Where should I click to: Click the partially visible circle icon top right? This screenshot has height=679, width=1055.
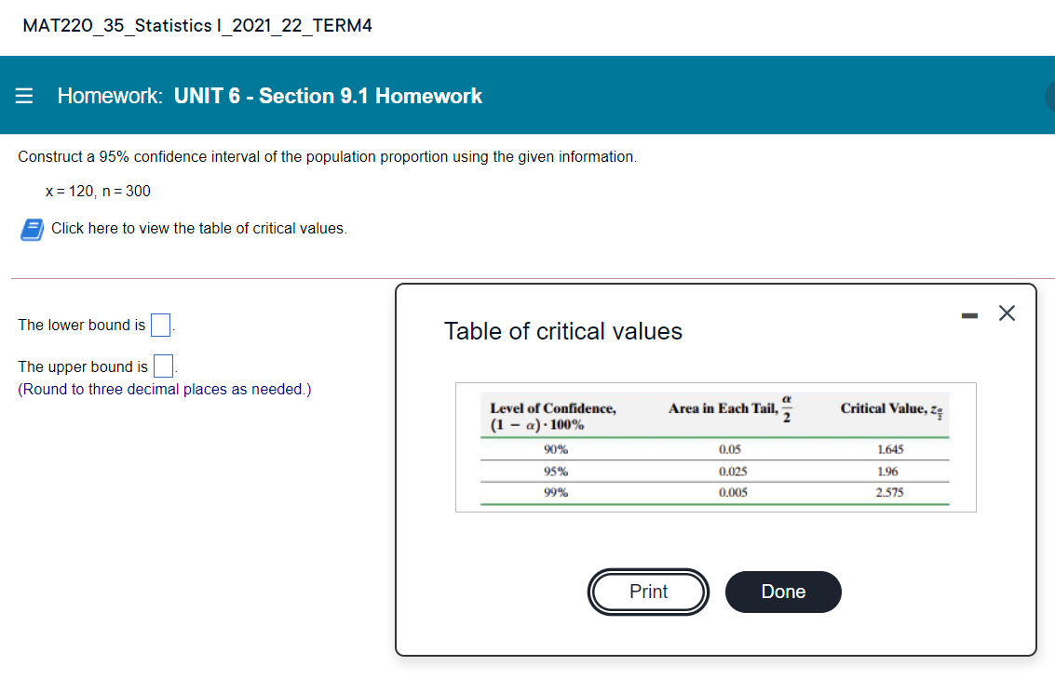pos(1050,95)
